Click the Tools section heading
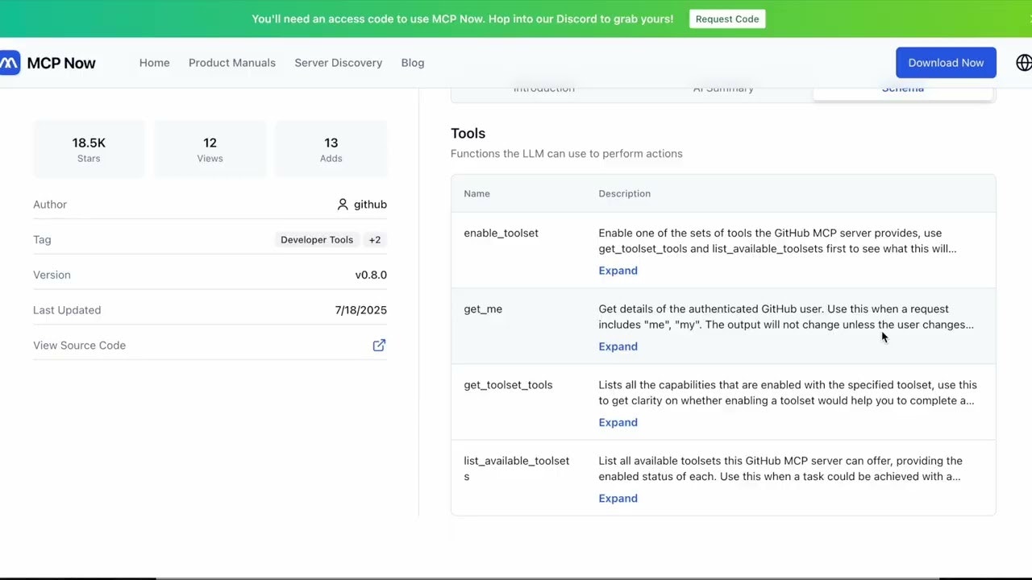 pyautogui.click(x=468, y=134)
